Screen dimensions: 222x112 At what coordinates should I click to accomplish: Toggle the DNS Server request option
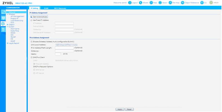pyautogui.click(x=34, y=70)
